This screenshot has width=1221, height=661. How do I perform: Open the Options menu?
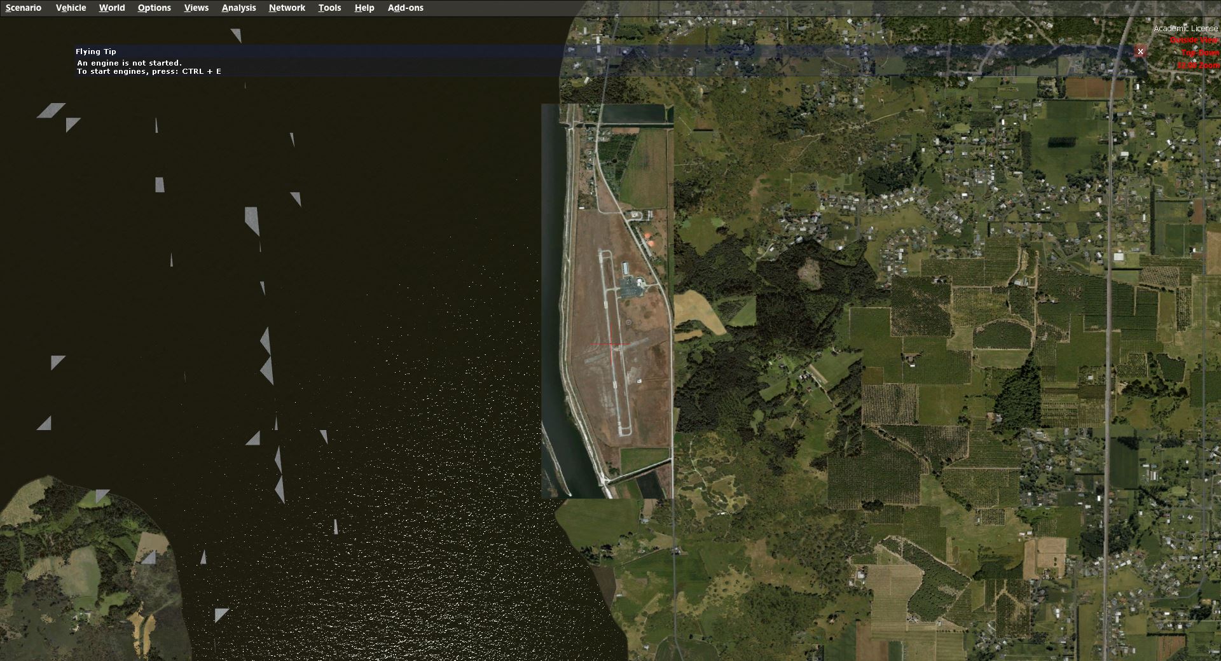(154, 8)
